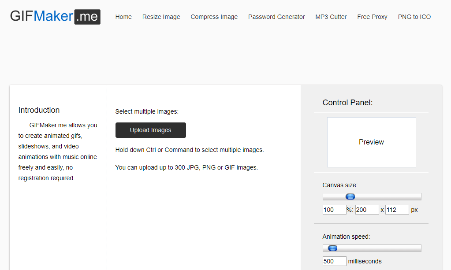Click the 'upload up to 300 JPG' text
This screenshot has width=451, height=270.
click(x=186, y=167)
